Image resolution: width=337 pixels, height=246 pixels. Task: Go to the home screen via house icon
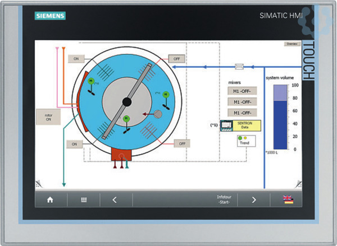50,199
